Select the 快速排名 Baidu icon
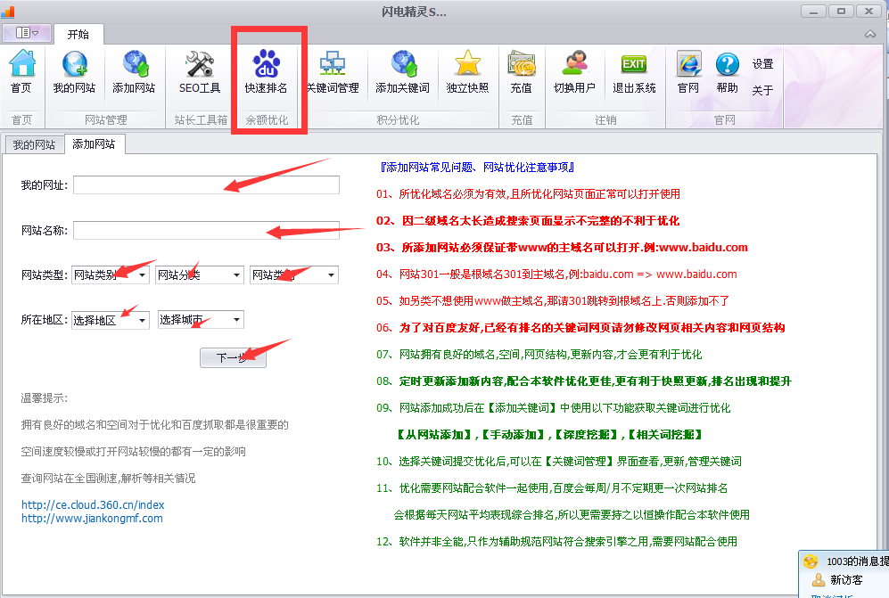The width and height of the screenshot is (889, 598). tap(266, 71)
